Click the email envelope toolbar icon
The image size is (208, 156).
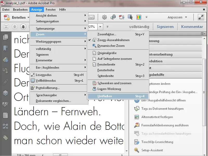click(92, 17)
